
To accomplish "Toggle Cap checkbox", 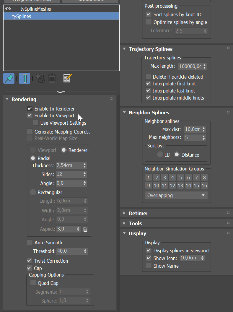I will 29,268.
